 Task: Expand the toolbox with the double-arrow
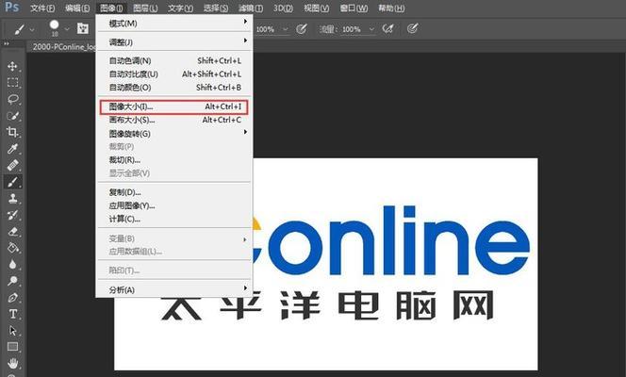click(x=7, y=43)
